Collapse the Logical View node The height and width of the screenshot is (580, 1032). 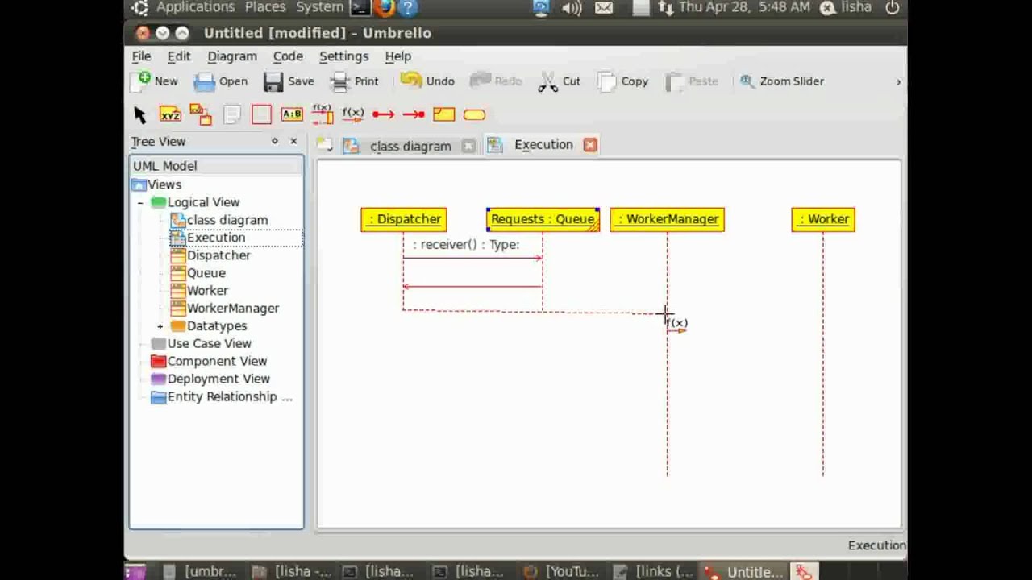tap(140, 202)
